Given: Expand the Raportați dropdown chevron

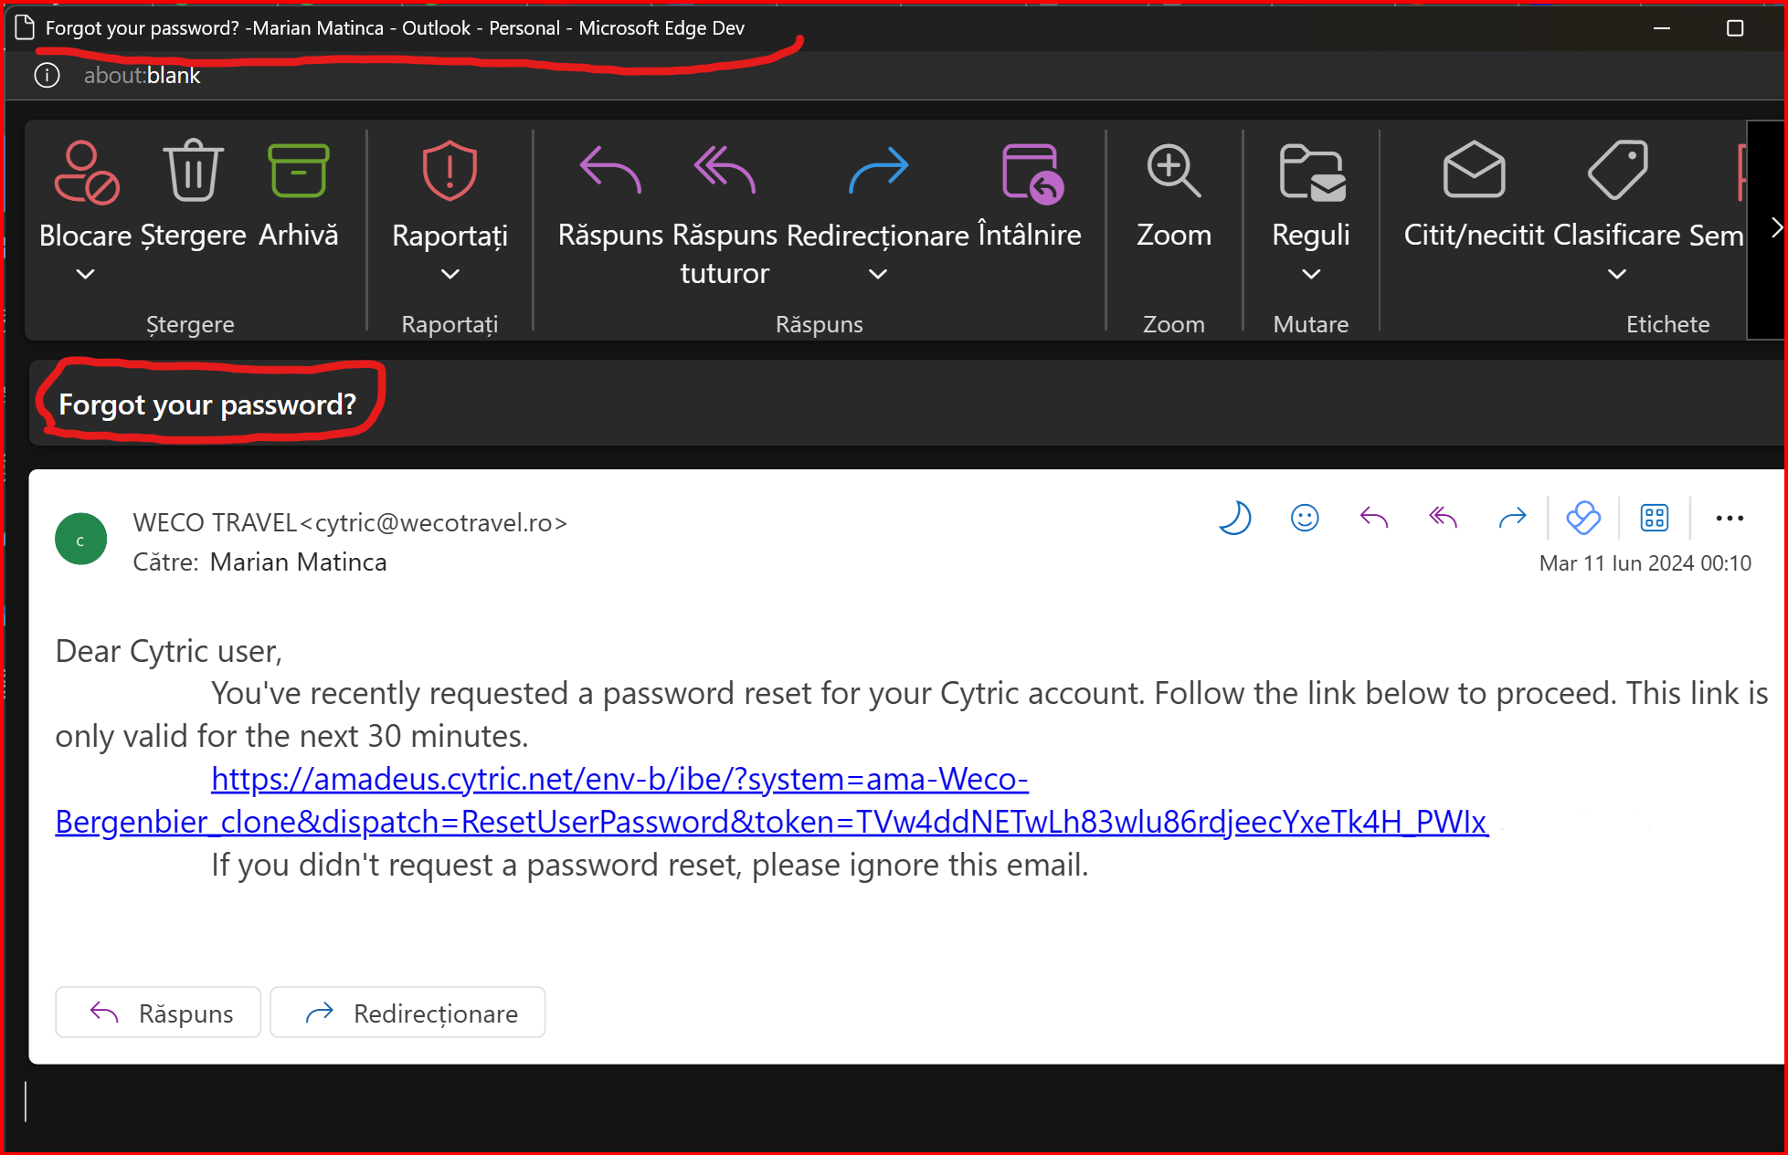Looking at the screenshot, I should (x=450, y=274).
